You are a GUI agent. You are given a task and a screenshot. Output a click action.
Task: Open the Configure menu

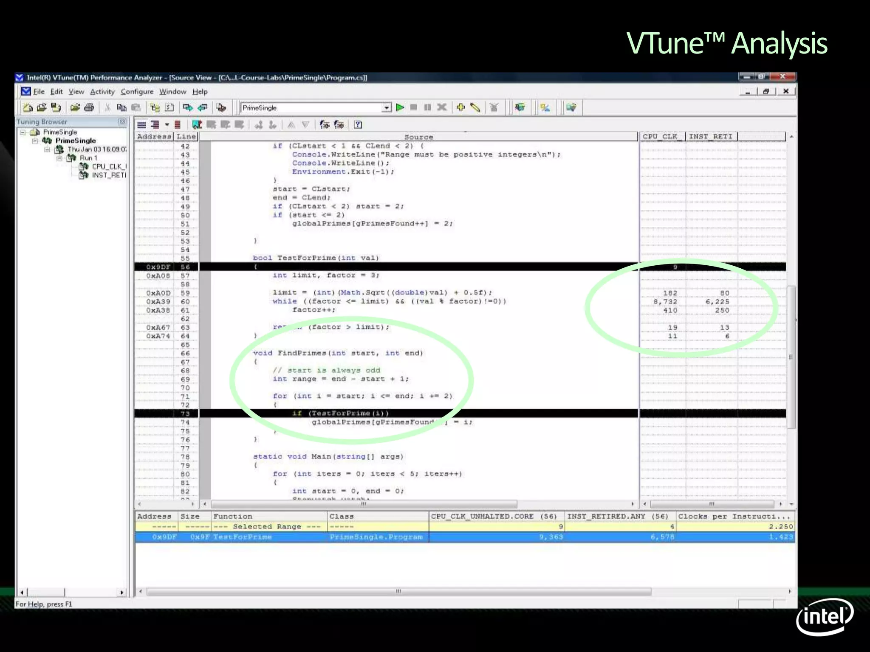pos(137,92)
